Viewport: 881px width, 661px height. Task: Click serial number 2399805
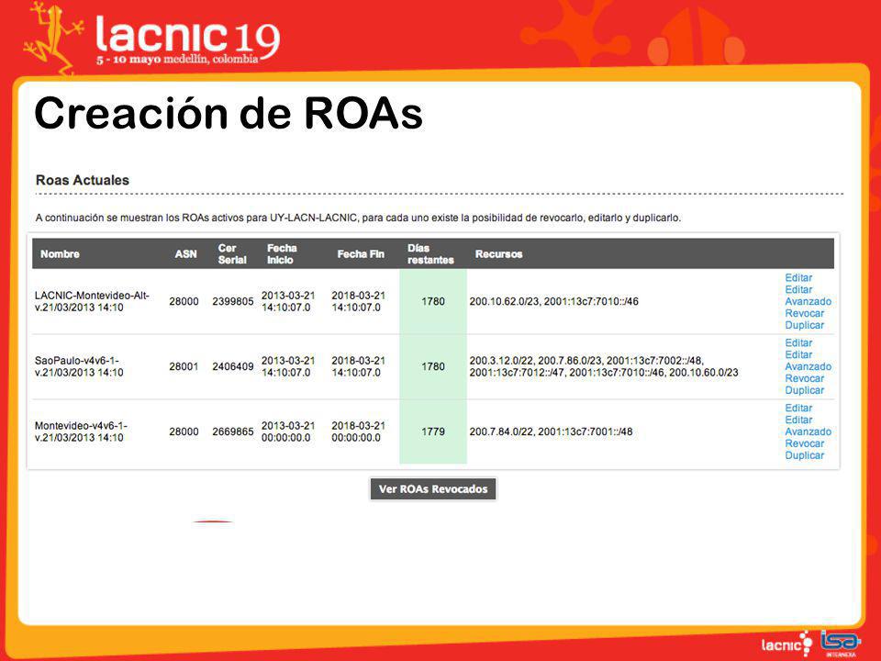tap(232, 301)
